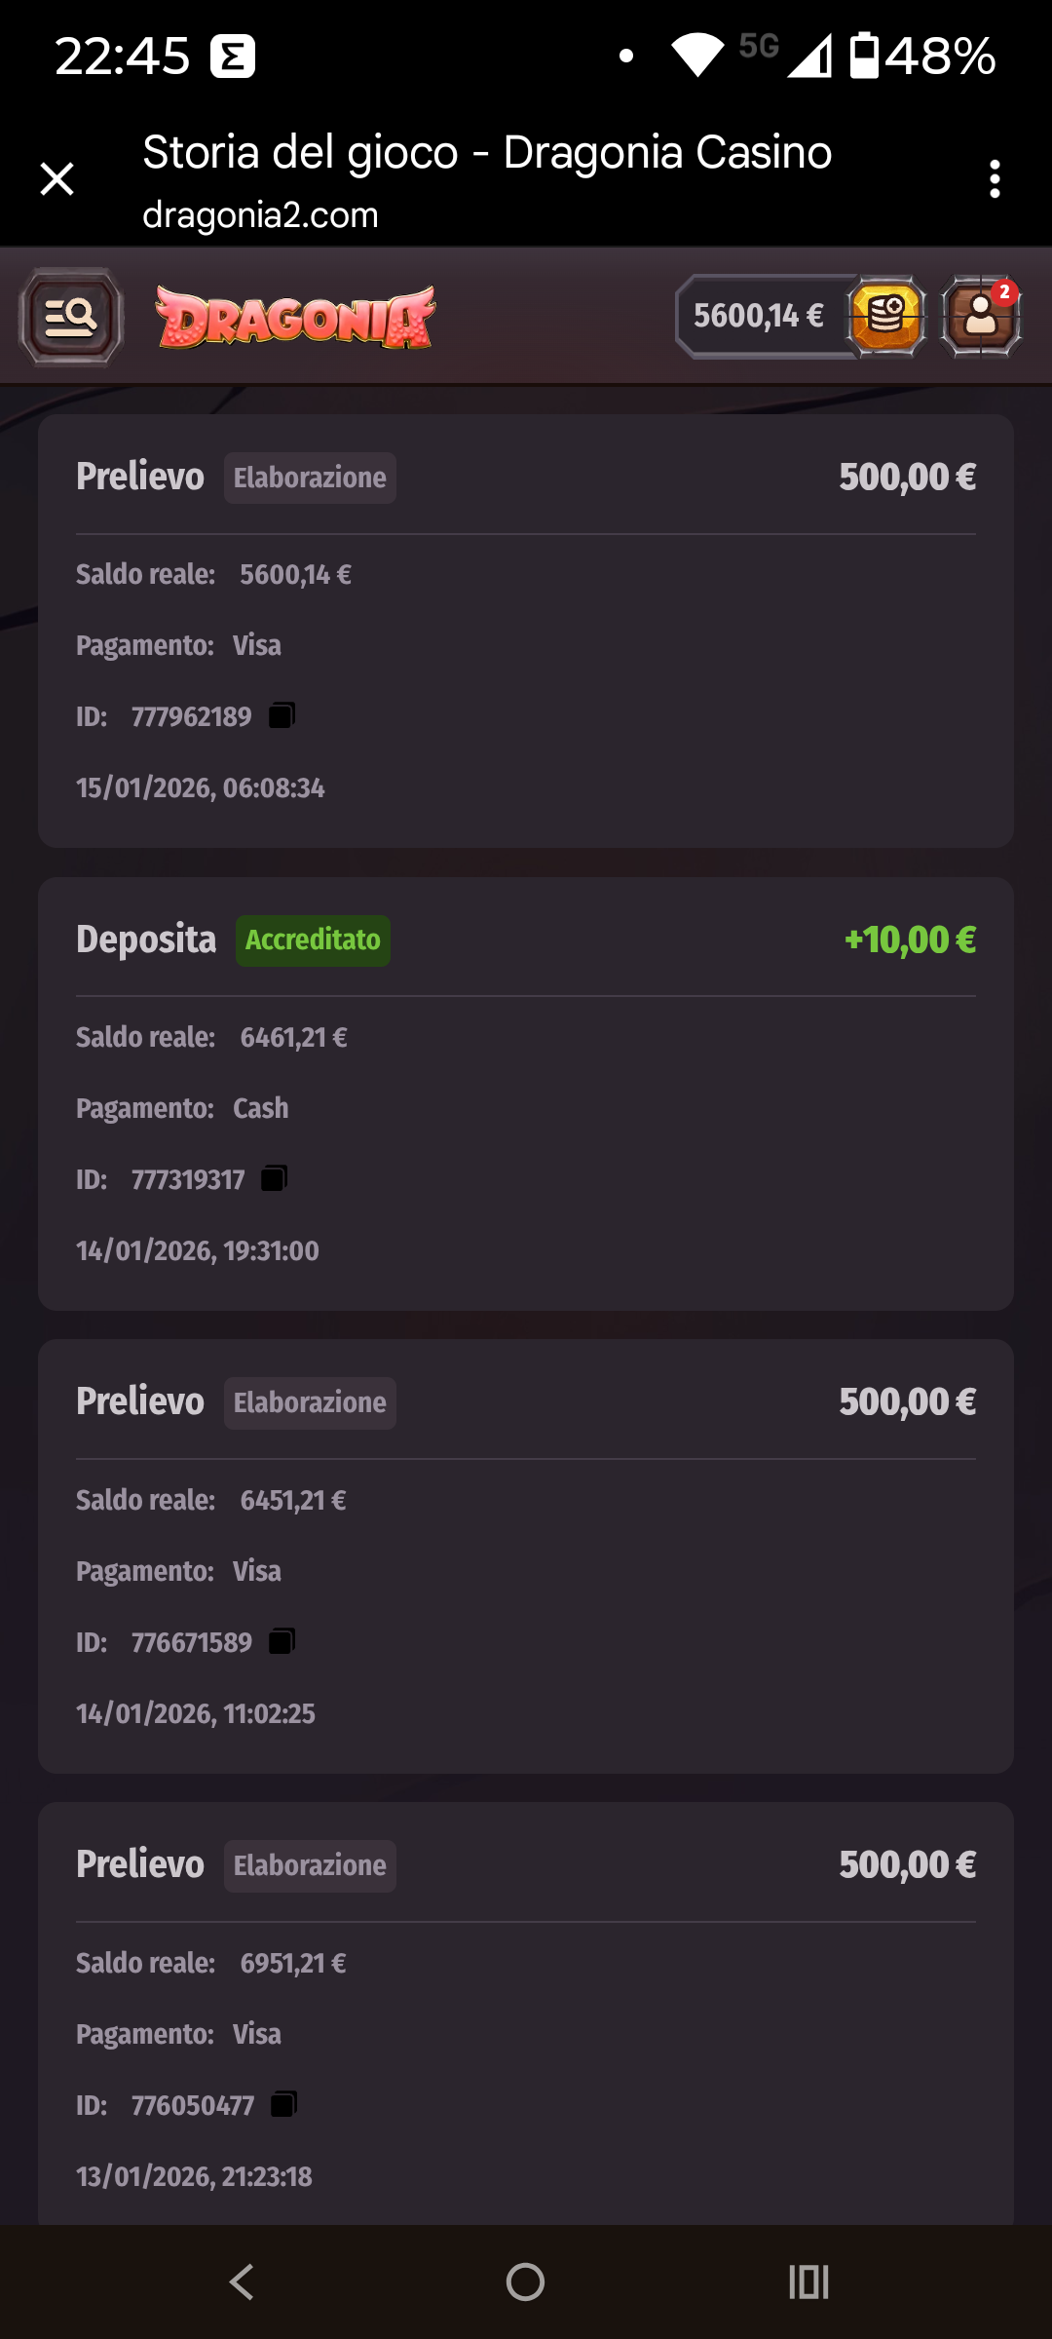
Task: Open the browser three-dot overflow menu
Action: click(995, 179)
